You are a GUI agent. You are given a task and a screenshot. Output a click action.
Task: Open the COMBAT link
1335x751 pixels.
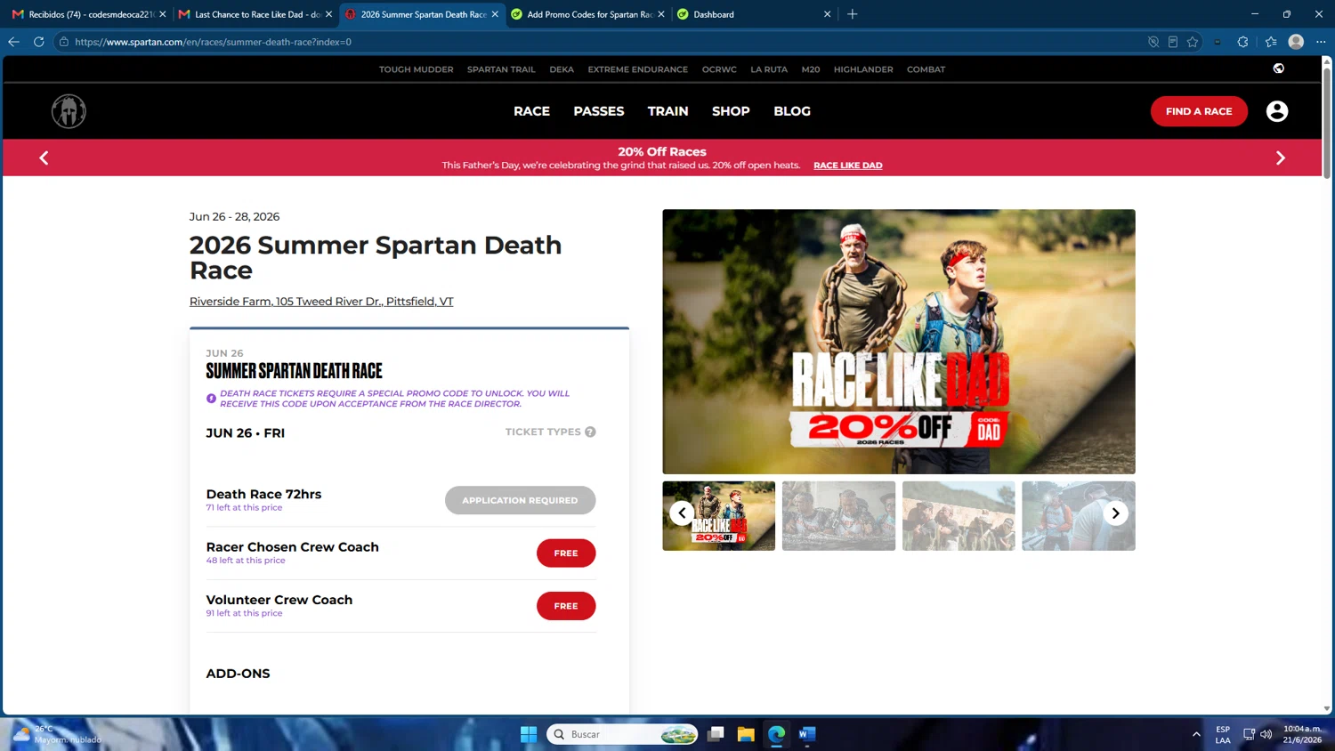tap(926, 69)
